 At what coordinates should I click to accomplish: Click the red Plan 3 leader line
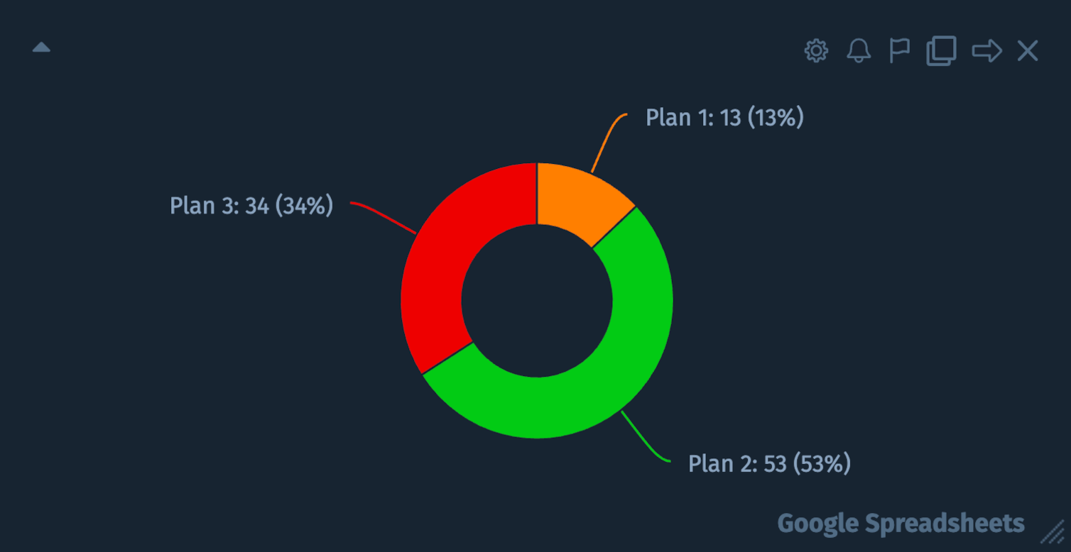[x=384, y=217]
